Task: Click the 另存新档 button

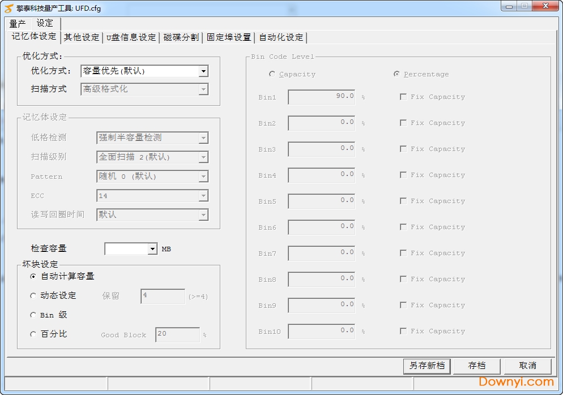Action: (427, 366)
